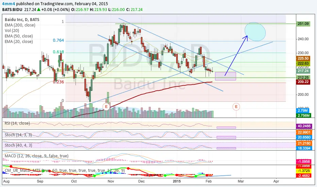
Task: Click the -1.0958 pink MACD value label
Action: (x=304, y=161)
